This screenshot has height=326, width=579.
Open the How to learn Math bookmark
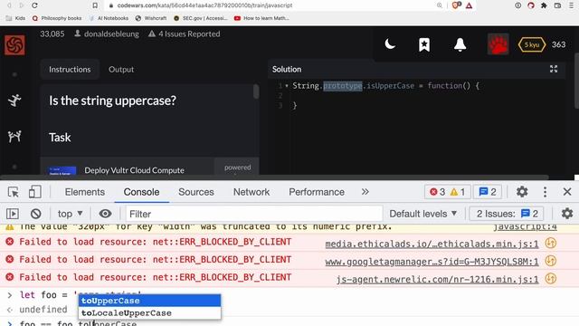pyautogui.click(x=261, y=18)
